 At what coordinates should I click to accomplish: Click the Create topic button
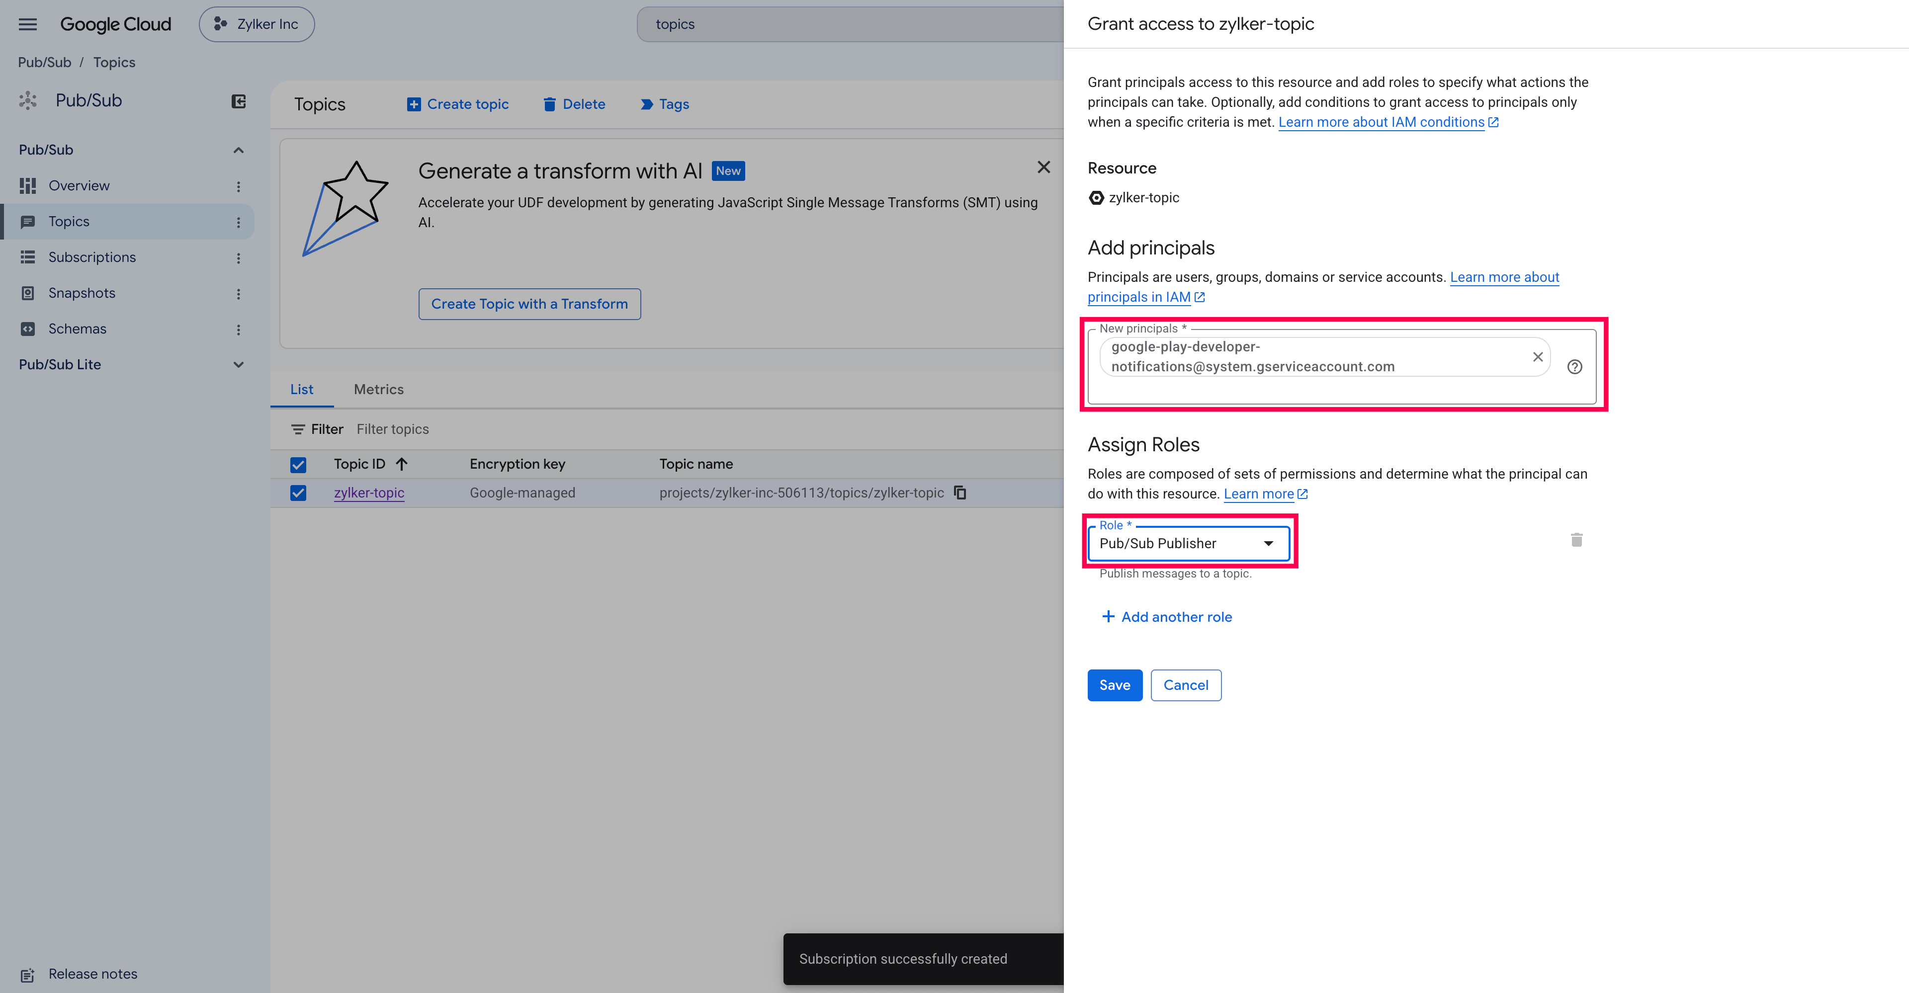[x=458, y=104]
